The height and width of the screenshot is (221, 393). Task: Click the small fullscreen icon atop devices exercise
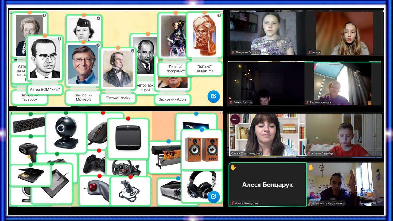pyautogui.click(x=221, y=113)
